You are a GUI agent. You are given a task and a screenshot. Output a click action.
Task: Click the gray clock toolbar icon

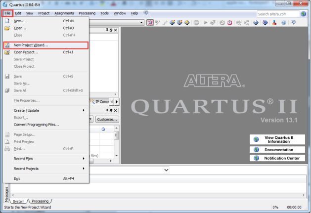point(222,23)
